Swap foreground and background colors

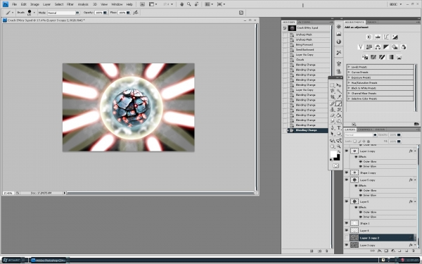pos(339,151)
